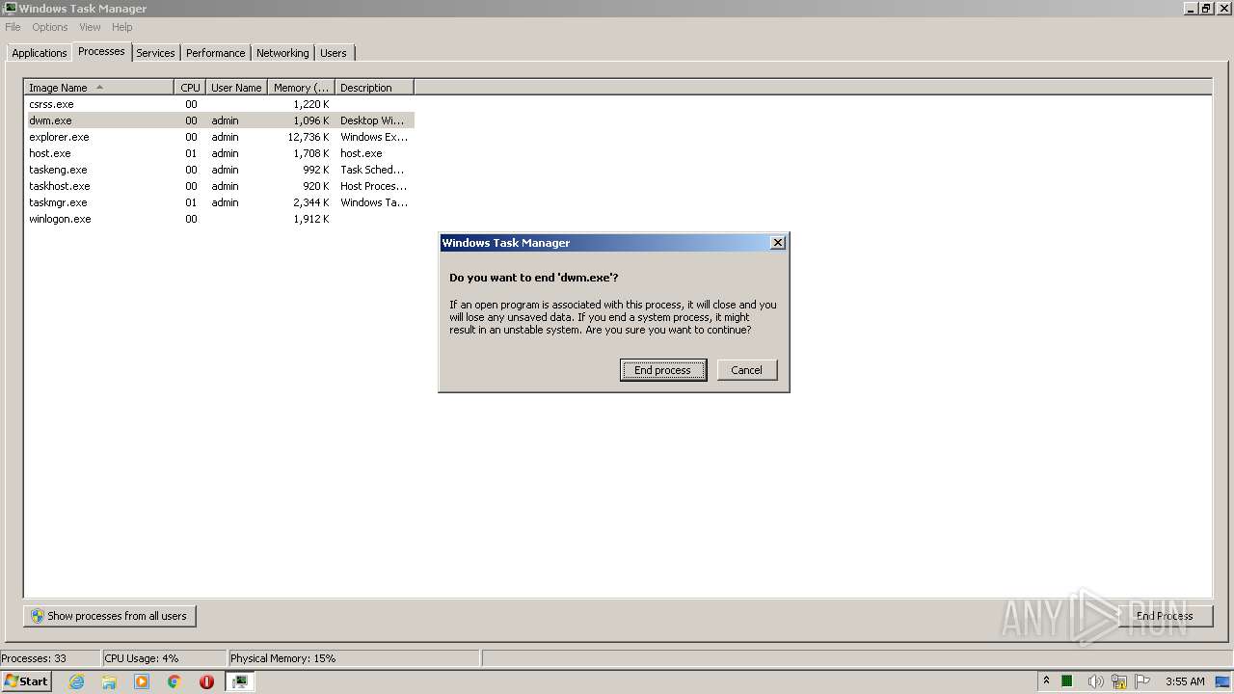The width and height of the screenshot is (1234, 694).
Task: Select the taskmgr.exe process row
Action: [219, 202]
